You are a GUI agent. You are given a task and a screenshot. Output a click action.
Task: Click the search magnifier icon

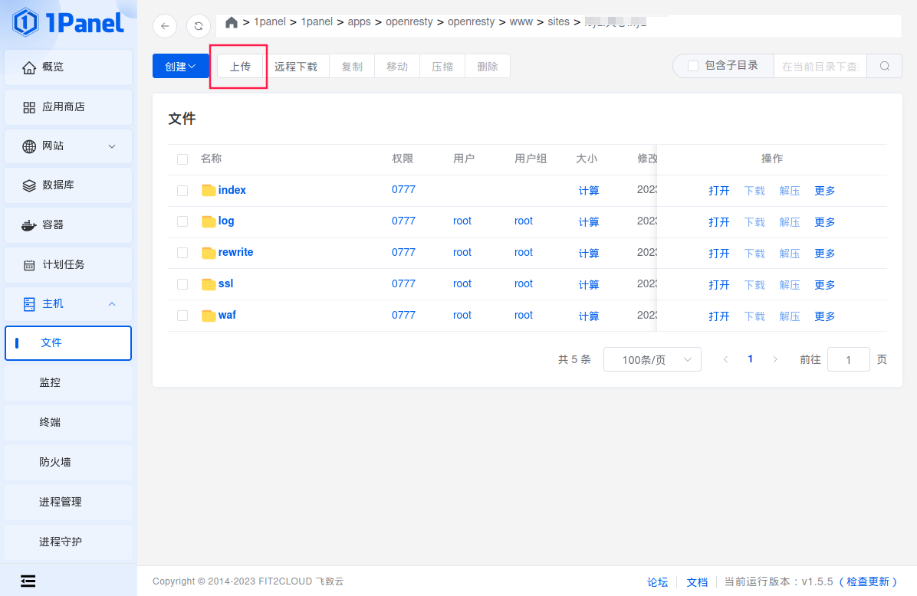pyautogui.click(x=885, y=66)
